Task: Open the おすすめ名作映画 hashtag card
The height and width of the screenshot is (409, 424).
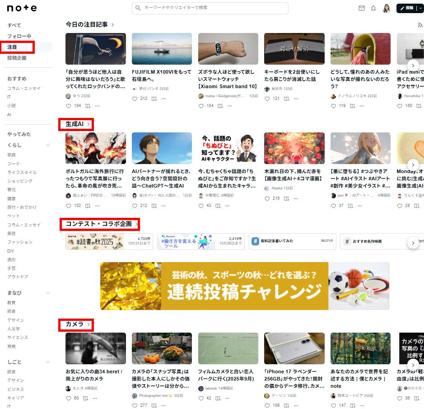Action: pyautogui.click(x=382, y=241)
